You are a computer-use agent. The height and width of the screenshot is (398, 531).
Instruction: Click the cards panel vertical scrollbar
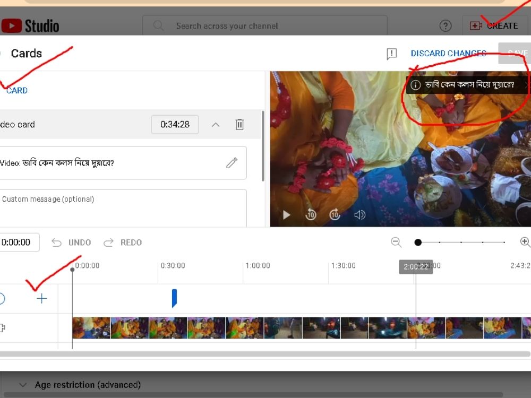coord(263,146)
